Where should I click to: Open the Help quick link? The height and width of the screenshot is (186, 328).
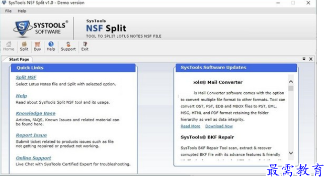21,96
